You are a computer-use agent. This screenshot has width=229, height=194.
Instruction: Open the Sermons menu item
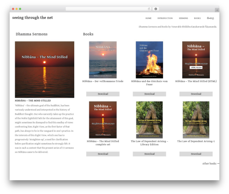tap(183, 18)
